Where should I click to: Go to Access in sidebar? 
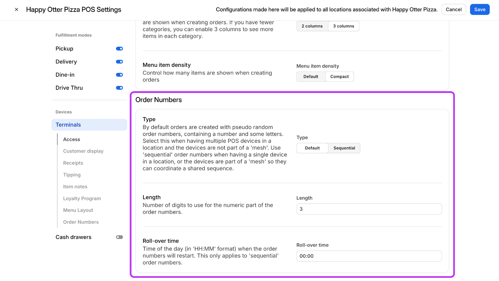[x=72, y=139]
